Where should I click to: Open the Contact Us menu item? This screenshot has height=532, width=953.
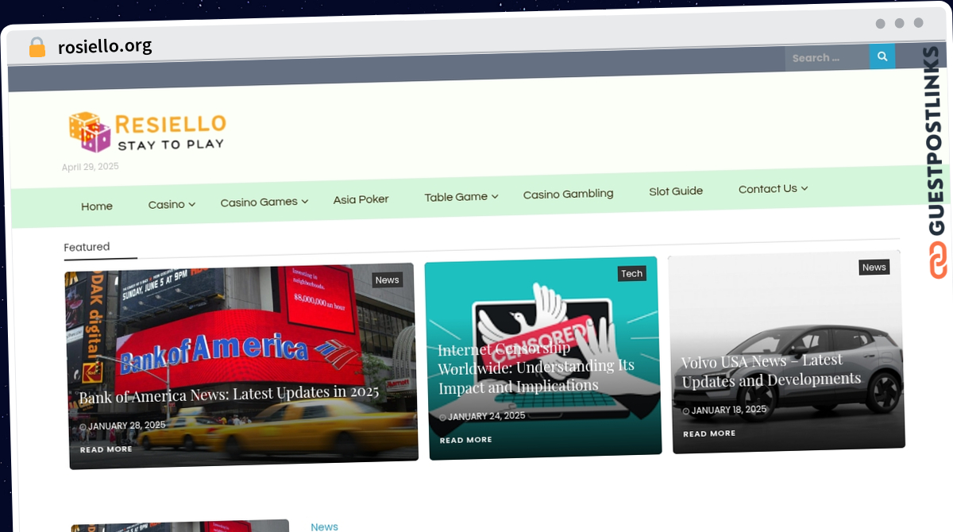point(767,189)
